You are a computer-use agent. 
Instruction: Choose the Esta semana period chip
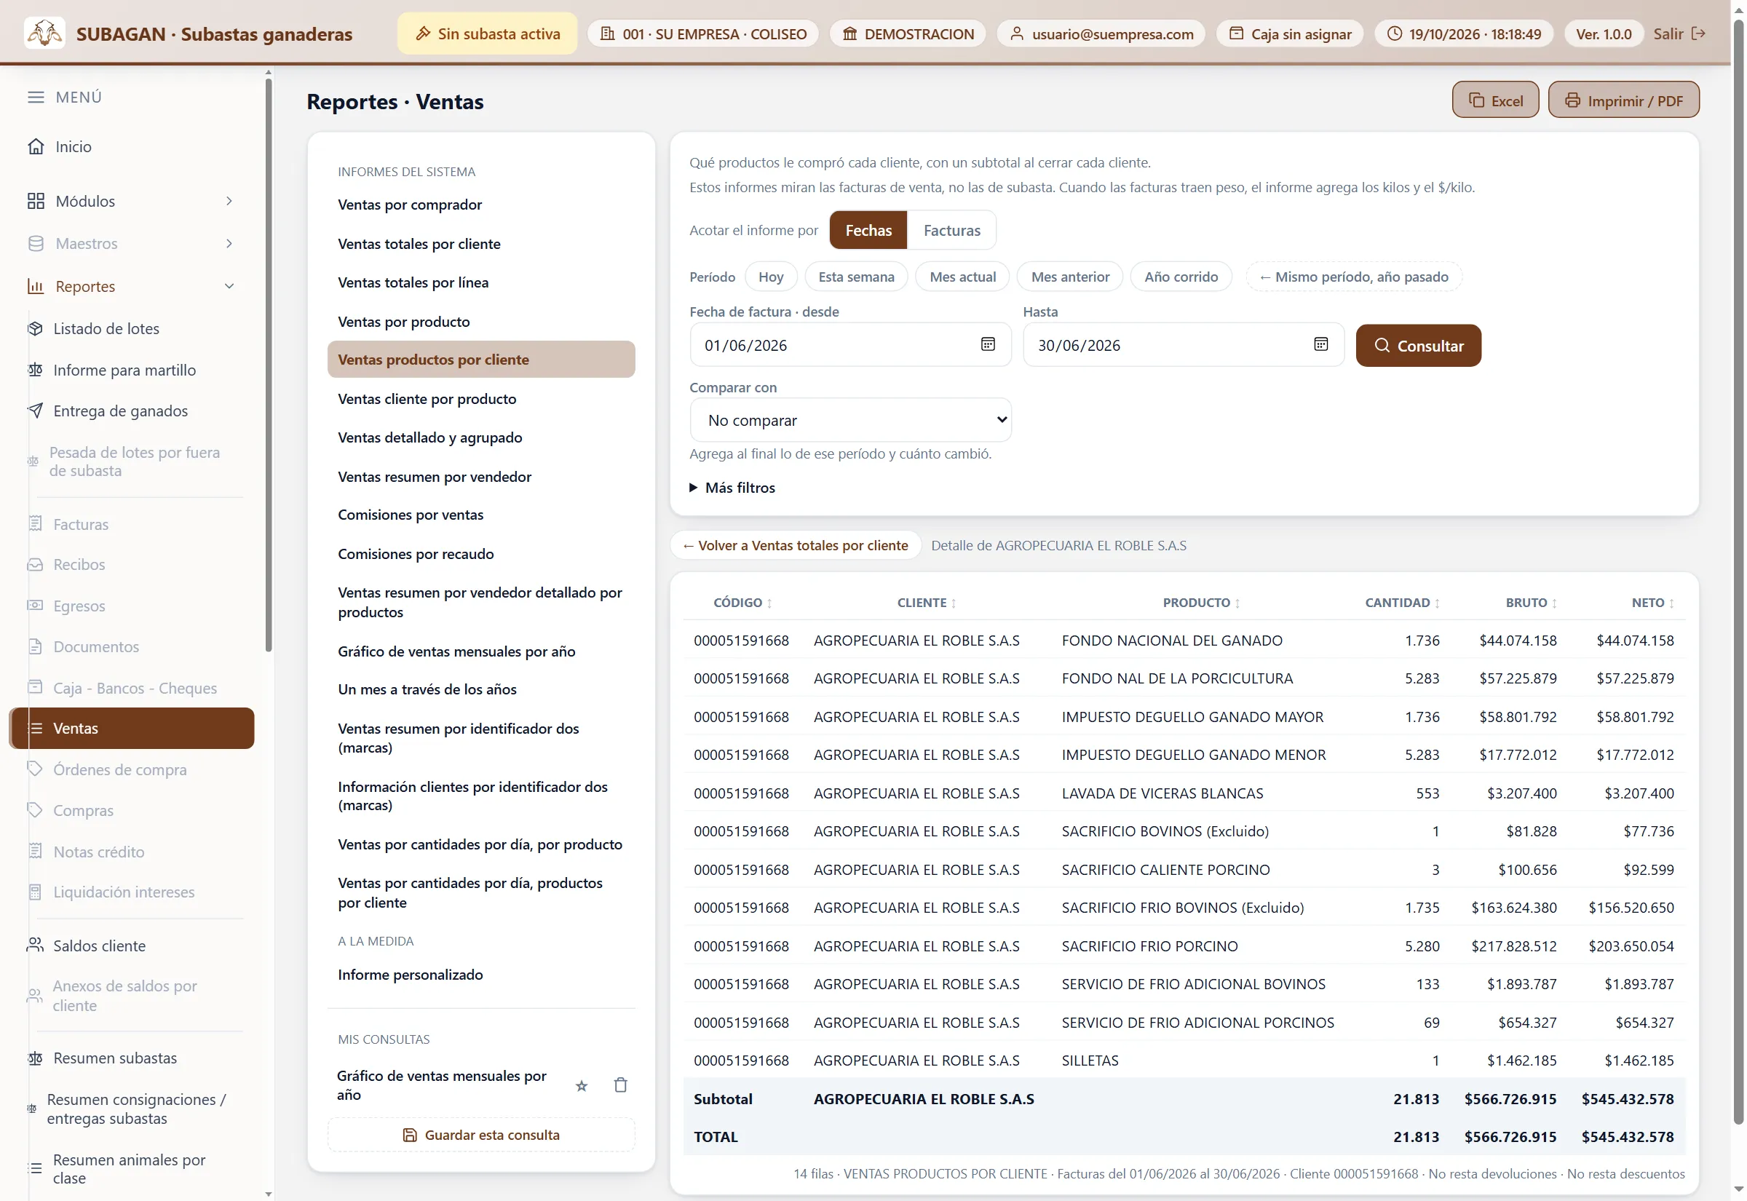coord(855,276)
